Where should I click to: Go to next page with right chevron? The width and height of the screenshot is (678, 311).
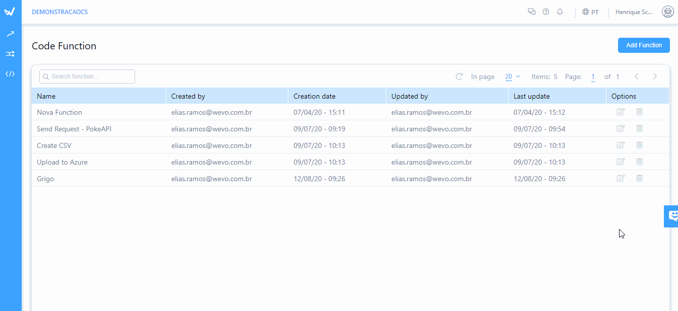(x=654, y=76)
